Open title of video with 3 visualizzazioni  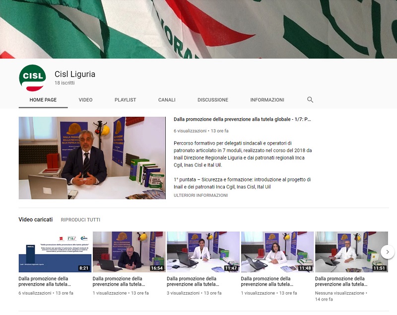pos(193,281)
